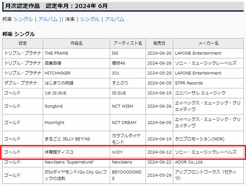Click the date 2024-06-05 in the Moonlight row

click(x=159, y=123)
